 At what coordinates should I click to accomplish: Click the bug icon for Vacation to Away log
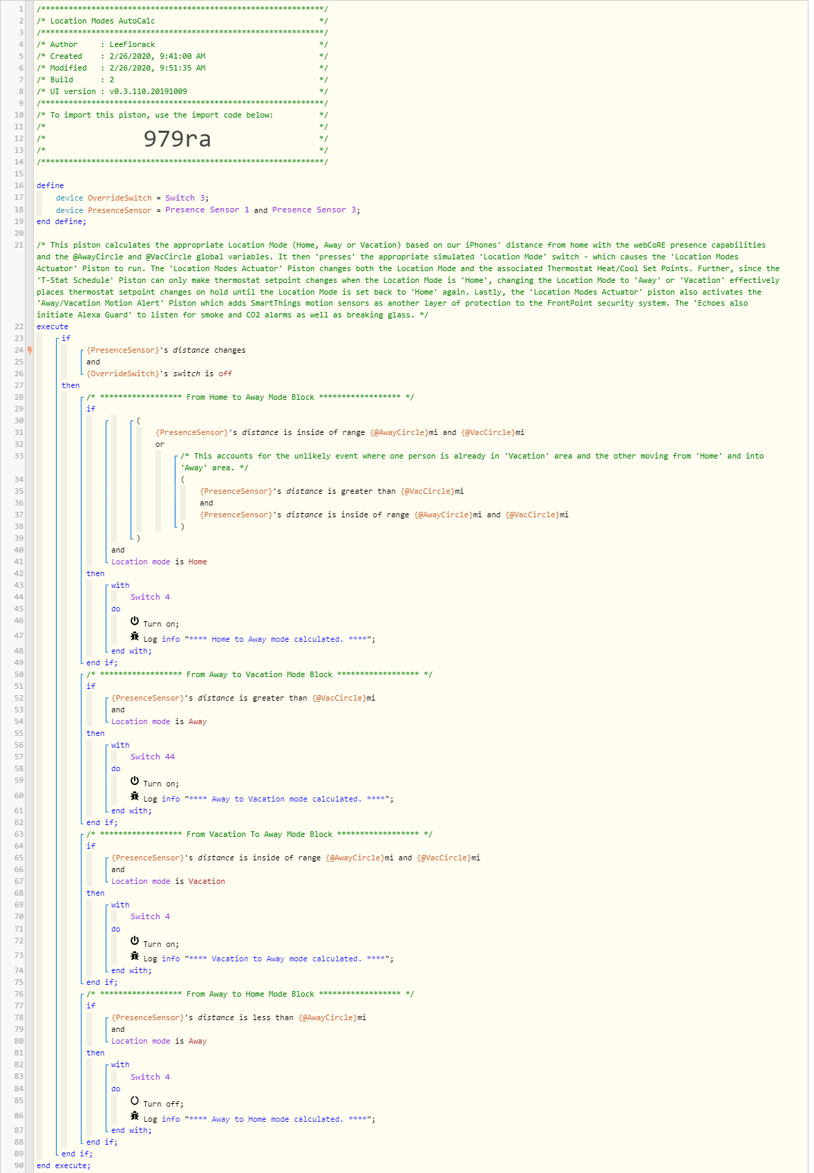pos(135,956)
